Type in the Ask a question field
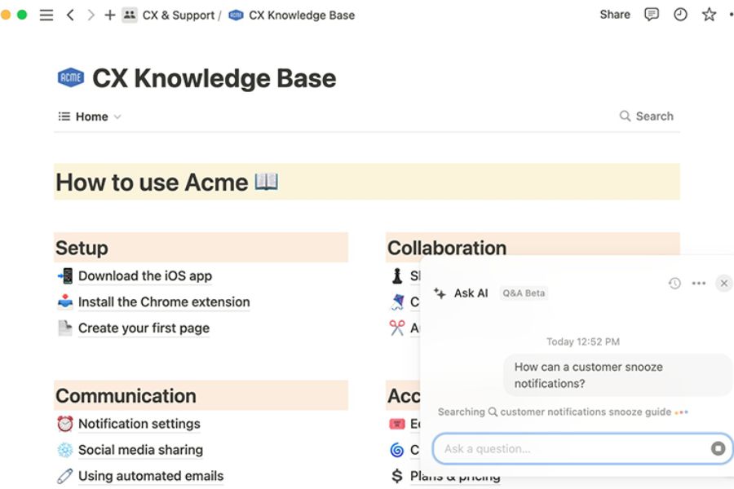 (x=571, y=448)
